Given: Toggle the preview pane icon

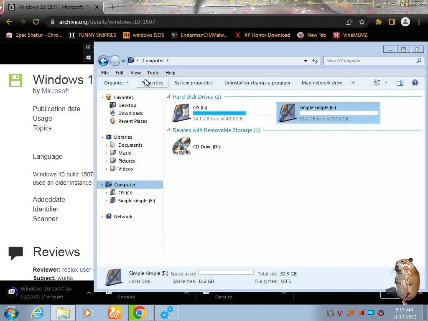Looking at the screenshot, I should tap(400, 83).
